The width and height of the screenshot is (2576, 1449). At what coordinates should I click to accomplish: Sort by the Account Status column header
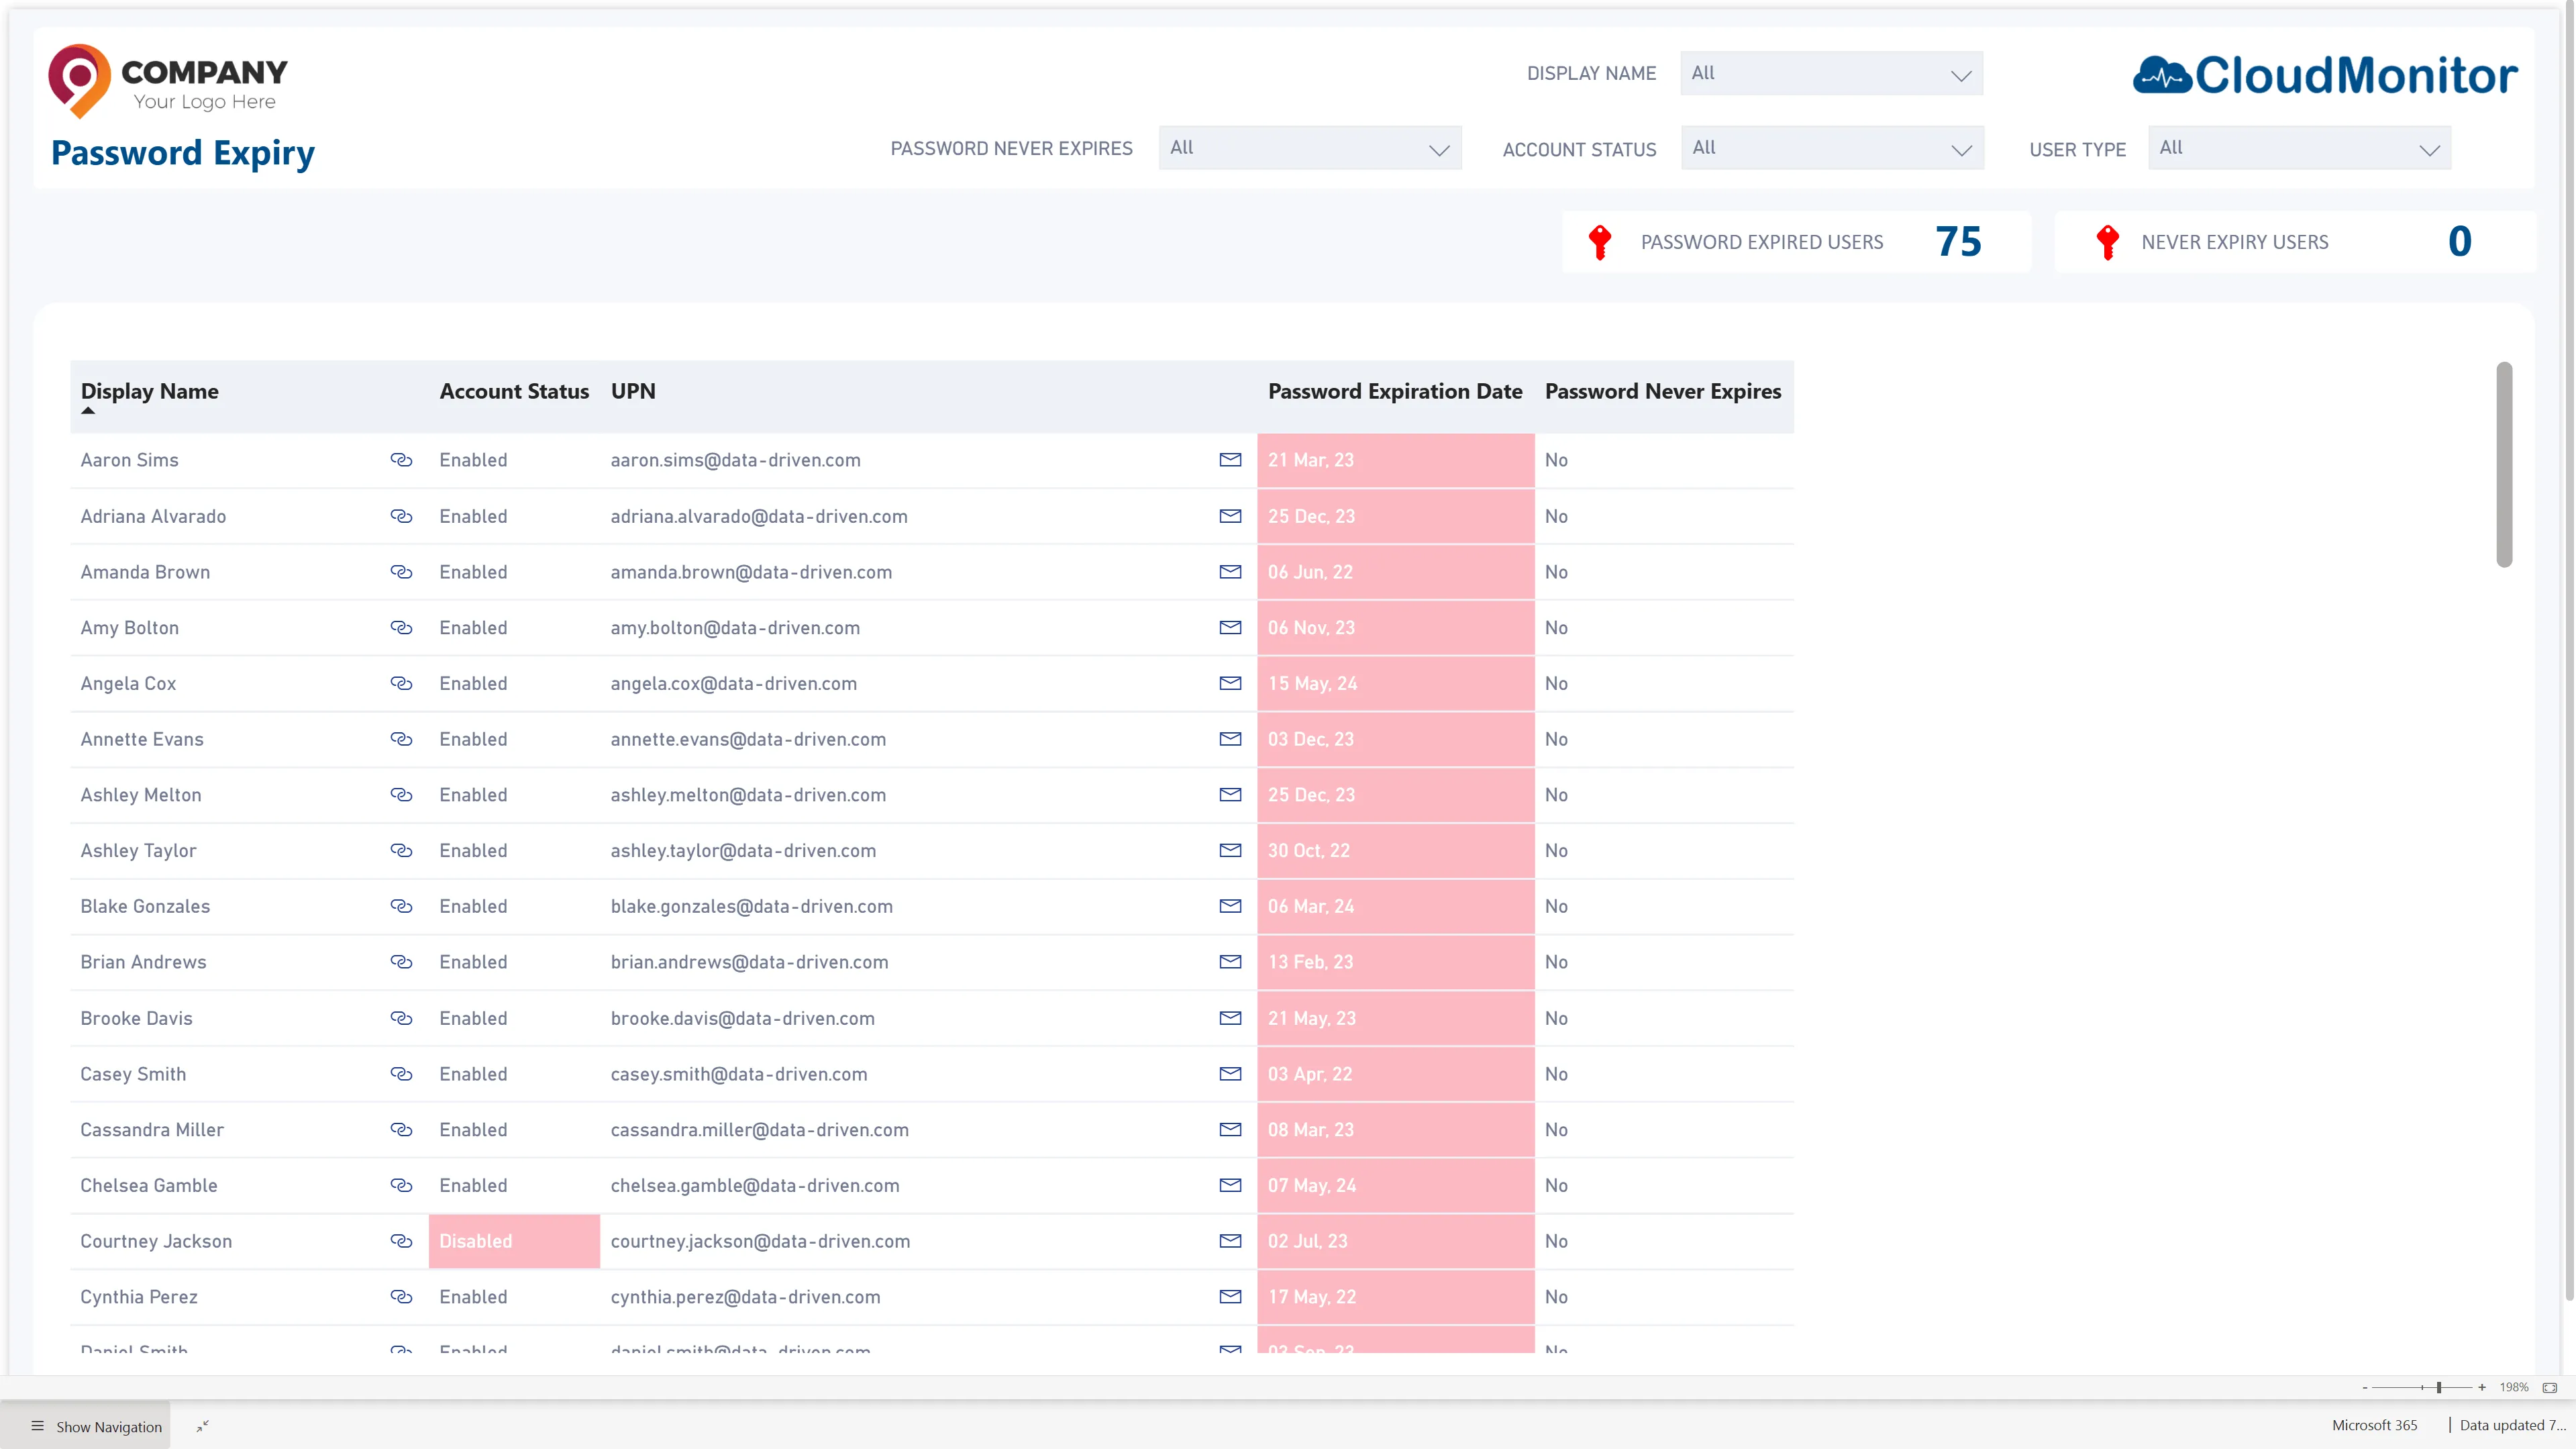coord(514,391)
